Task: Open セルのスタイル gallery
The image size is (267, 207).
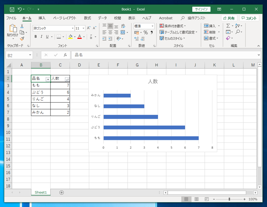Action: point(172,39)
